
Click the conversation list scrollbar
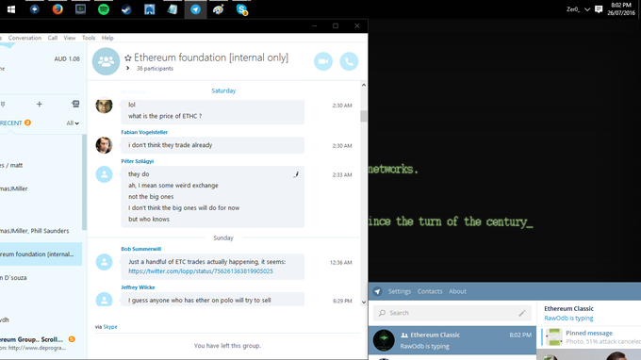(84, 182)
